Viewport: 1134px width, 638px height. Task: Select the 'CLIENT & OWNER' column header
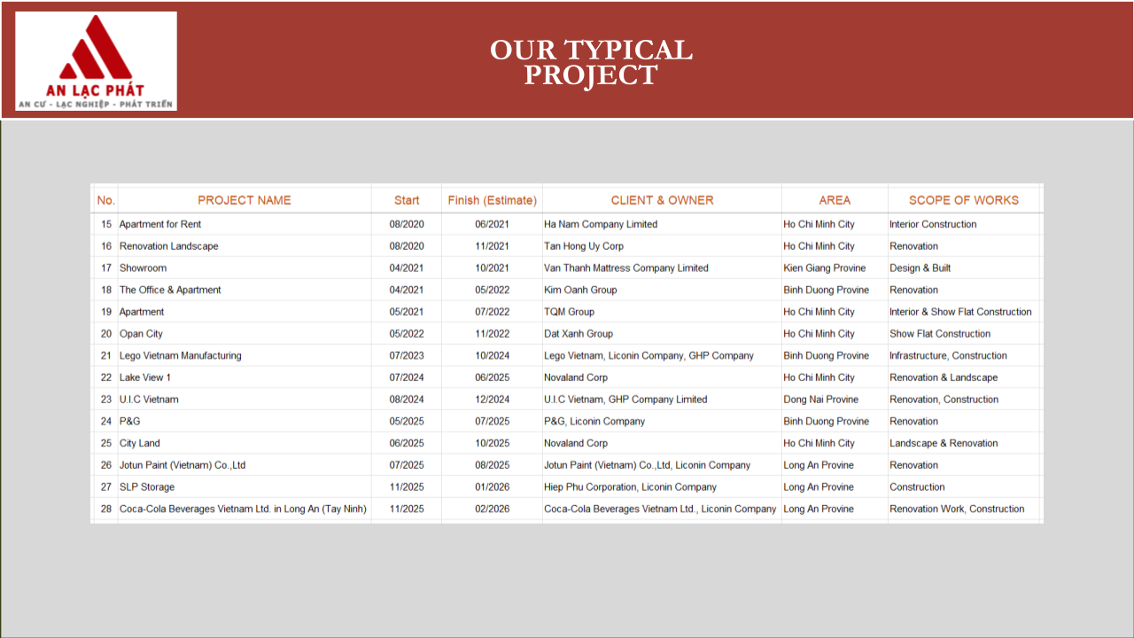click(x=662, y=200)
